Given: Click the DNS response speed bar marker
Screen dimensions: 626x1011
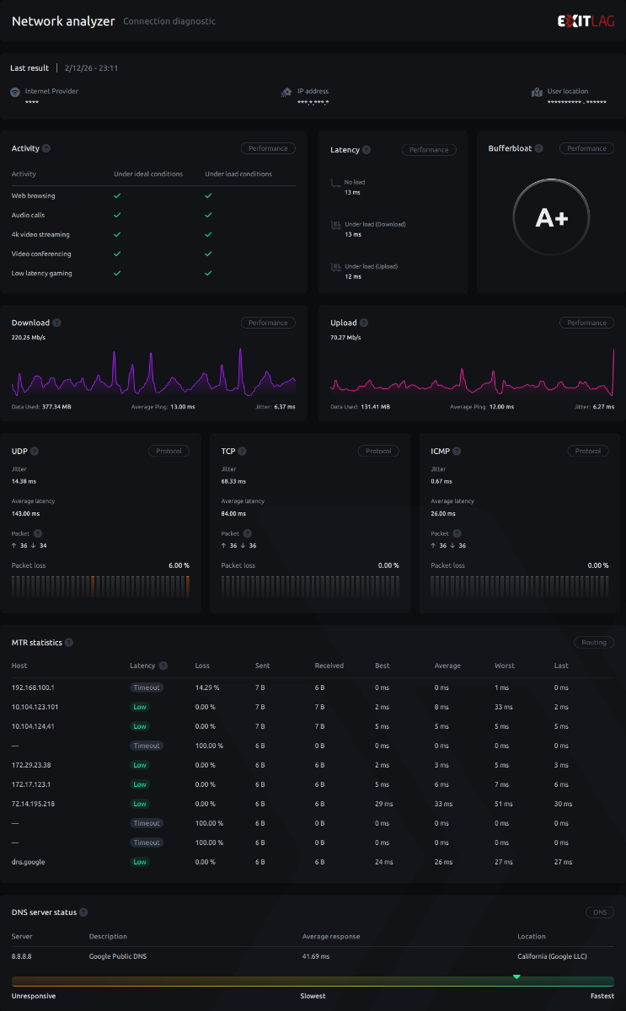Looking at the screenshot, I should click(x=516, y=977).
